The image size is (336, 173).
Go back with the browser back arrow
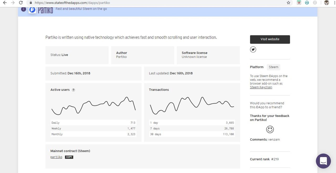[5, 3]
